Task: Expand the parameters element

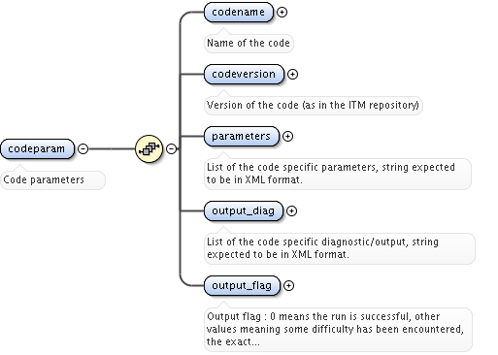Action: click(287, 136)
